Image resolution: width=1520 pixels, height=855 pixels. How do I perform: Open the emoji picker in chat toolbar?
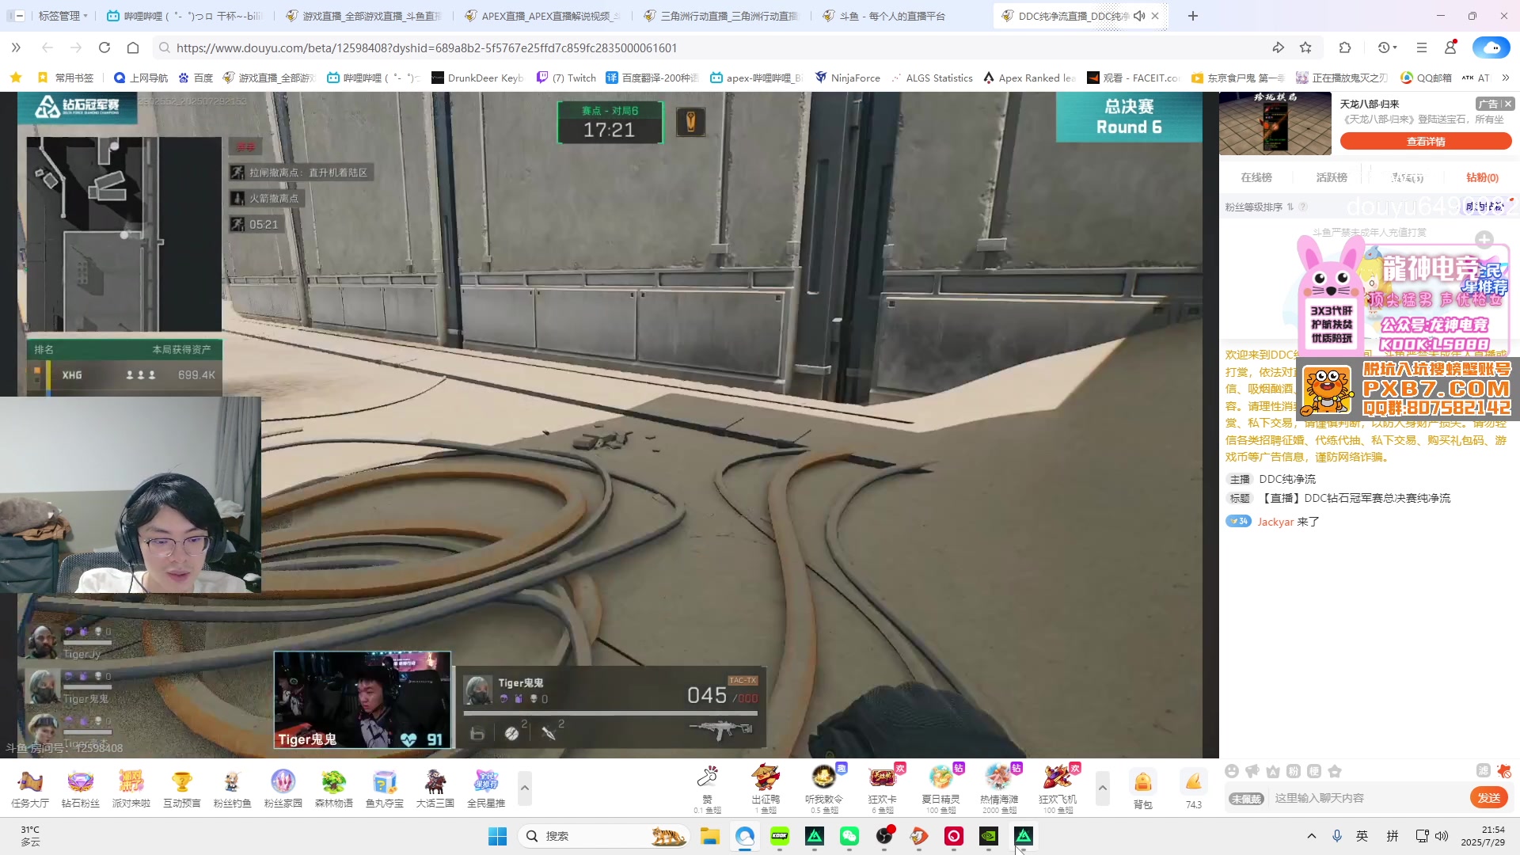click(1231, 771)
